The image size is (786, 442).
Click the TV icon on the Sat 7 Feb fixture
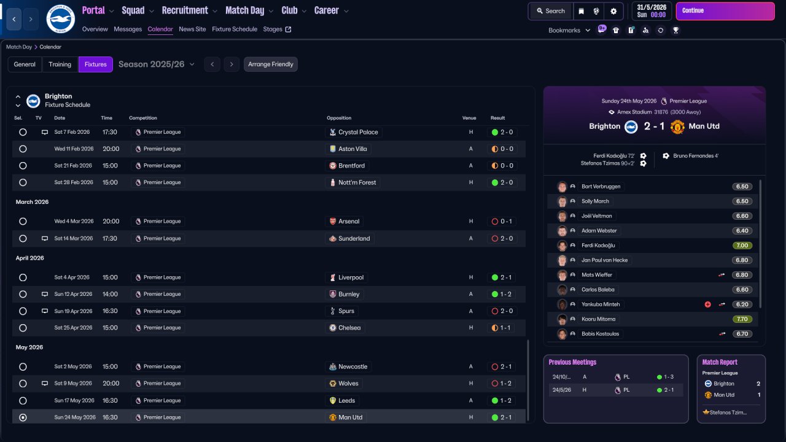(x=45, y=132)
